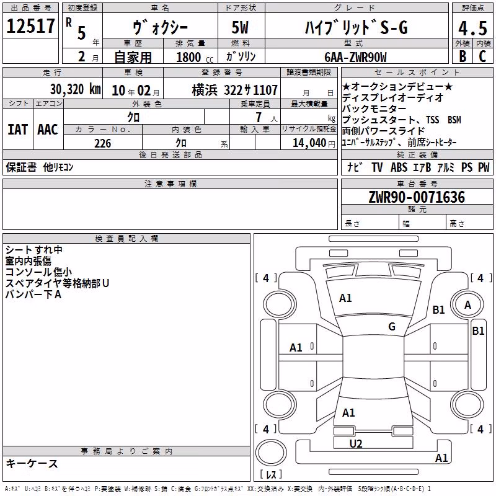
Task: Select door type 5W
Action: coord(240,27)
